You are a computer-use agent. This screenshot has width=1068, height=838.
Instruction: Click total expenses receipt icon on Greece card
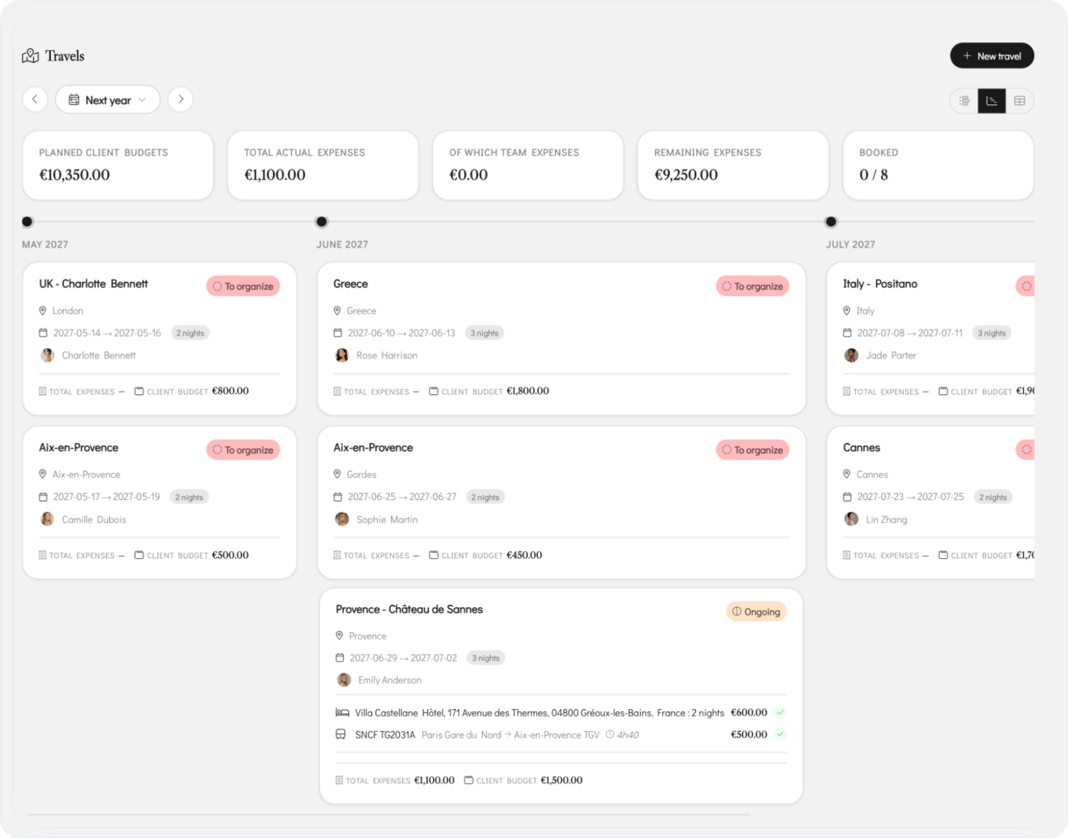pyautogui.click(x=337, y=391)
